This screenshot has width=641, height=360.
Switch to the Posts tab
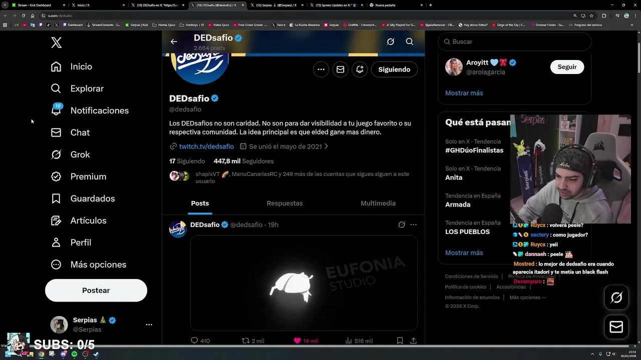pos(200,203)
